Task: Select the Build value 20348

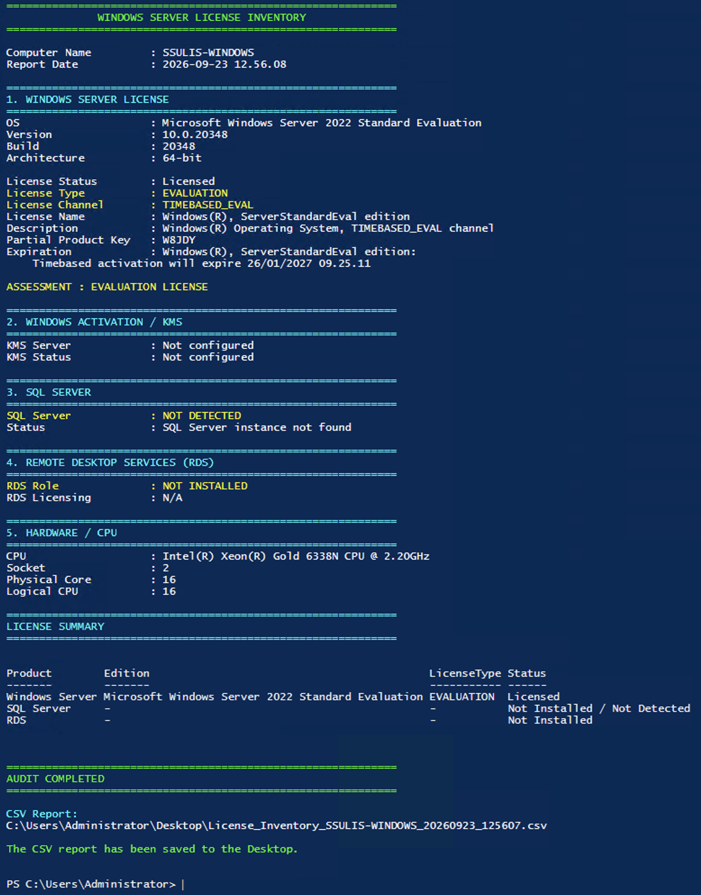Action: coord(179,146)
